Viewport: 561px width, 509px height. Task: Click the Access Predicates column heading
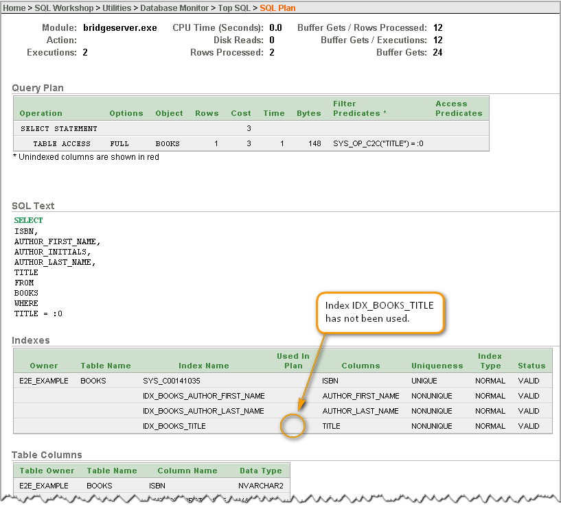pos(459,108)
